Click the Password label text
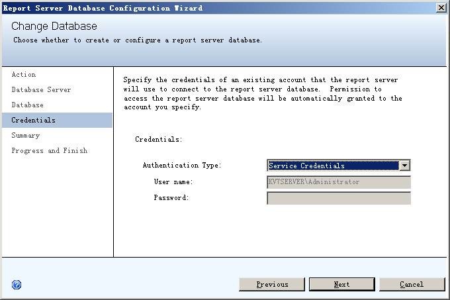Screen dimensions: 450x300 (171, 198)
